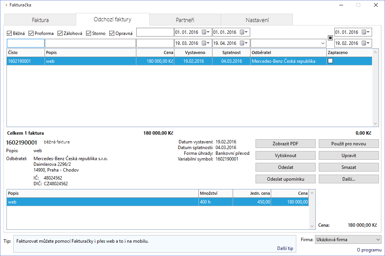Click items table scrollbar up arrow

click(312, 193)
